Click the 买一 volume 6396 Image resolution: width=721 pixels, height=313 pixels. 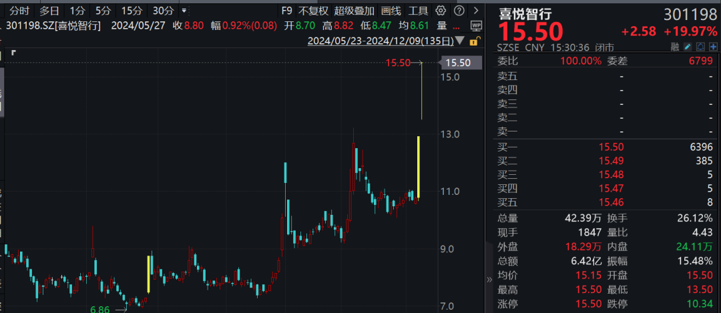click(701, 147)
